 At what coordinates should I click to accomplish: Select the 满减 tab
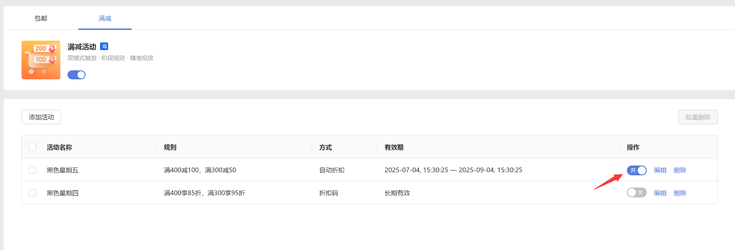(105, 18)
